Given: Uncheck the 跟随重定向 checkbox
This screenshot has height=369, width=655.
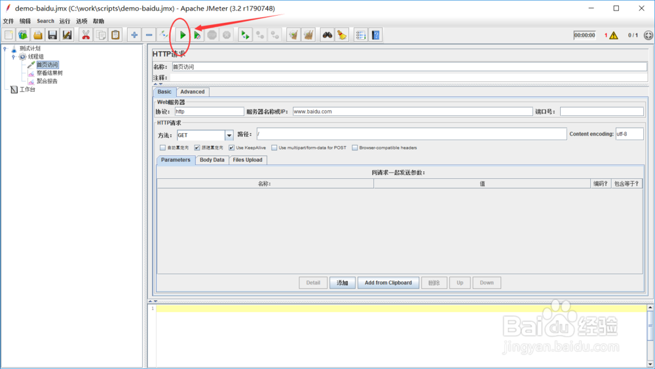Looking at the screenshot, I should [197, 147].
